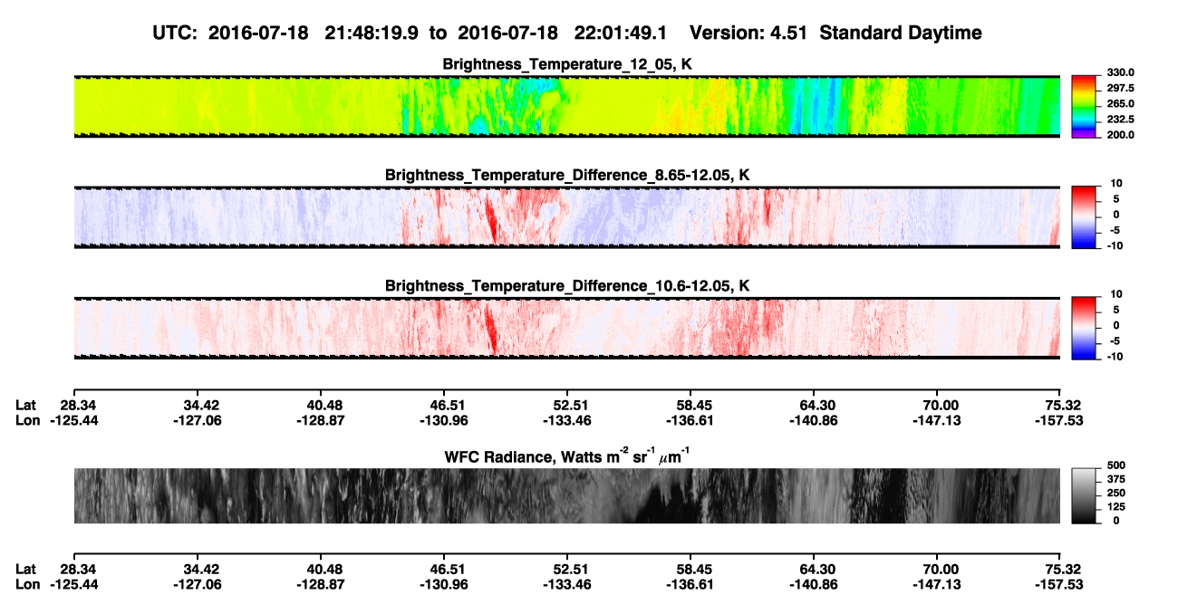Click colorbar value 297.5
The width and height of the screenshot is (1178, 604).
point(1118,89)
